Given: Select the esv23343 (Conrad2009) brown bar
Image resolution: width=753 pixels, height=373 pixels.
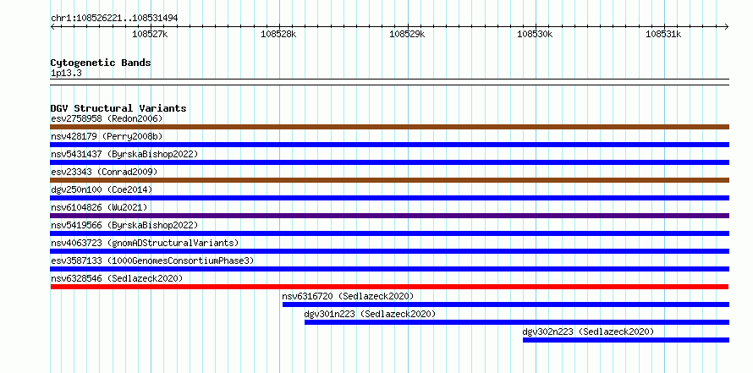Looking at the screenshot, I should tap(389, 180).
